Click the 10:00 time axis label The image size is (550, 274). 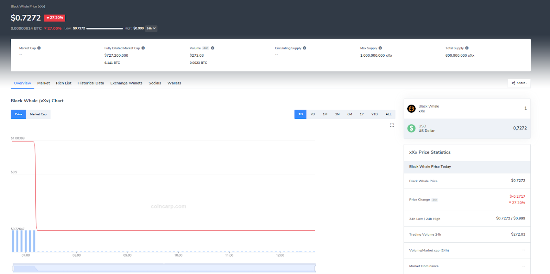point(178,255)
